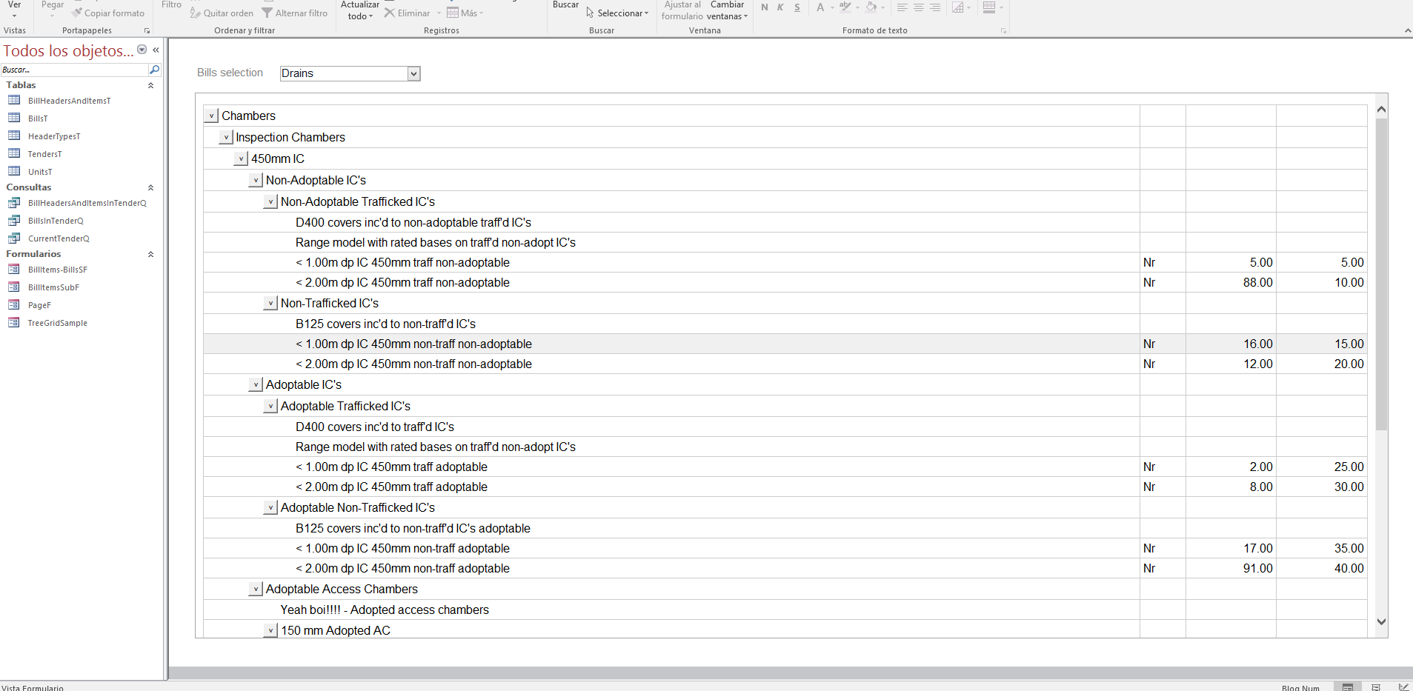This screenshot has width=1413, height=691.
Task: Open the navigation pane options menu
Action: click(142, 50)
